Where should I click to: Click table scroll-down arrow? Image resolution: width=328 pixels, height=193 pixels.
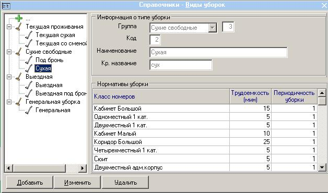click(322, 167)
